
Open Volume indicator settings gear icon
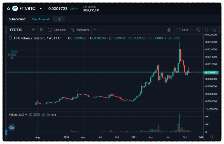34,114
